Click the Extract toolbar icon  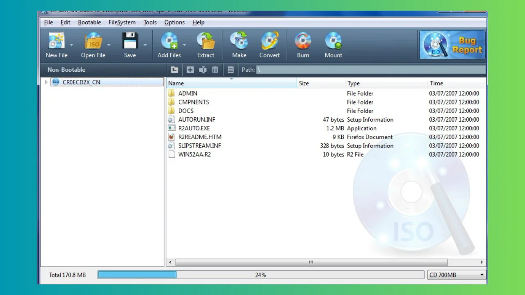click(x=205, y=41)
